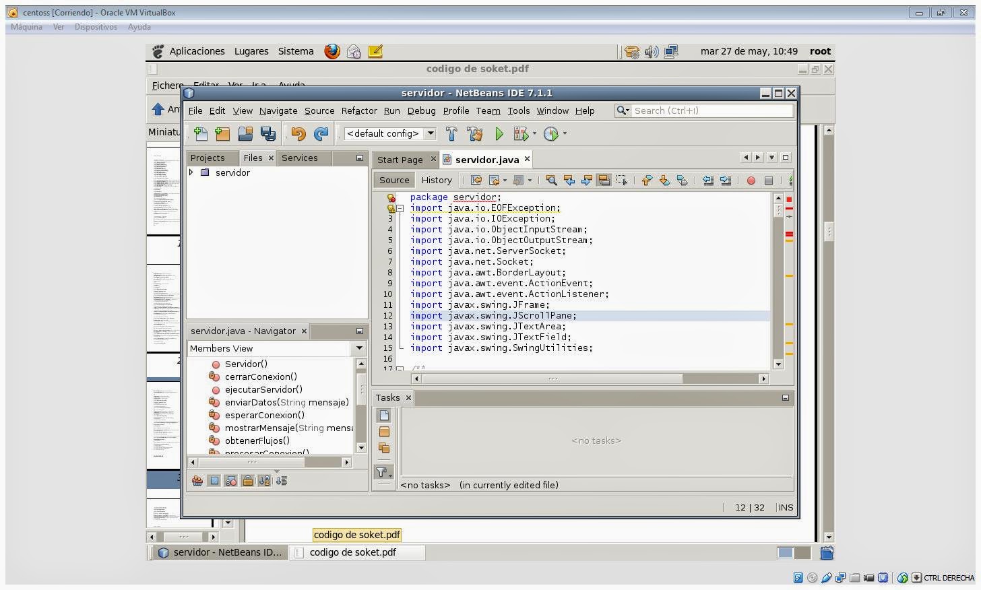Toggle Highlight Search button in editor toolbar

coord(604,180)
